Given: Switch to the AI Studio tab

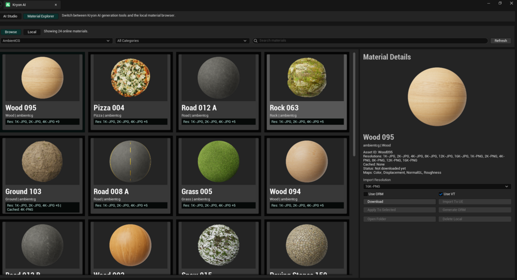Looking at the screenshot, I should click(x=10, y=16).
